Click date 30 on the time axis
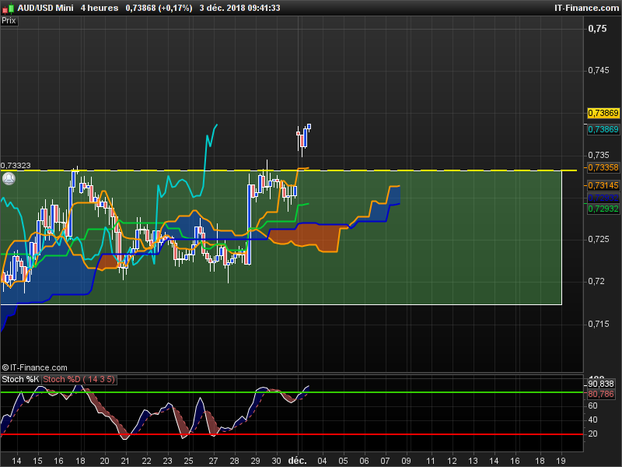Image resolution: width=622 pixels, height=467 pixels. tap(277, 461)
